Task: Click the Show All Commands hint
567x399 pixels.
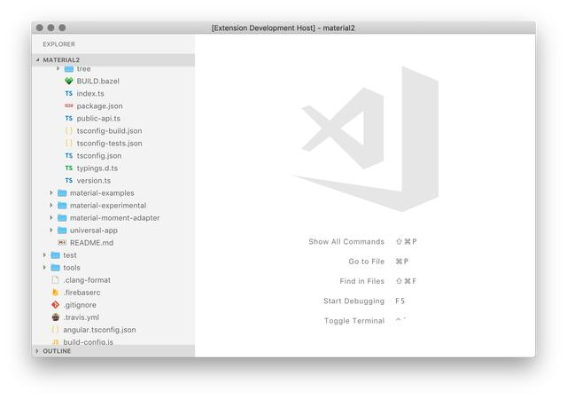Action: pos(346,241)
